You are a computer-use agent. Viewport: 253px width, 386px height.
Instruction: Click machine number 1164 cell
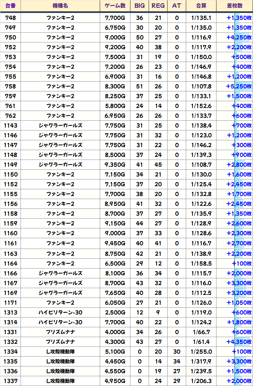point(10,263)
